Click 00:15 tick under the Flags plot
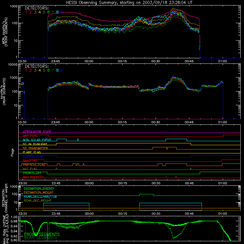Viewport: 244px width, 244px height. click(123, 183)
